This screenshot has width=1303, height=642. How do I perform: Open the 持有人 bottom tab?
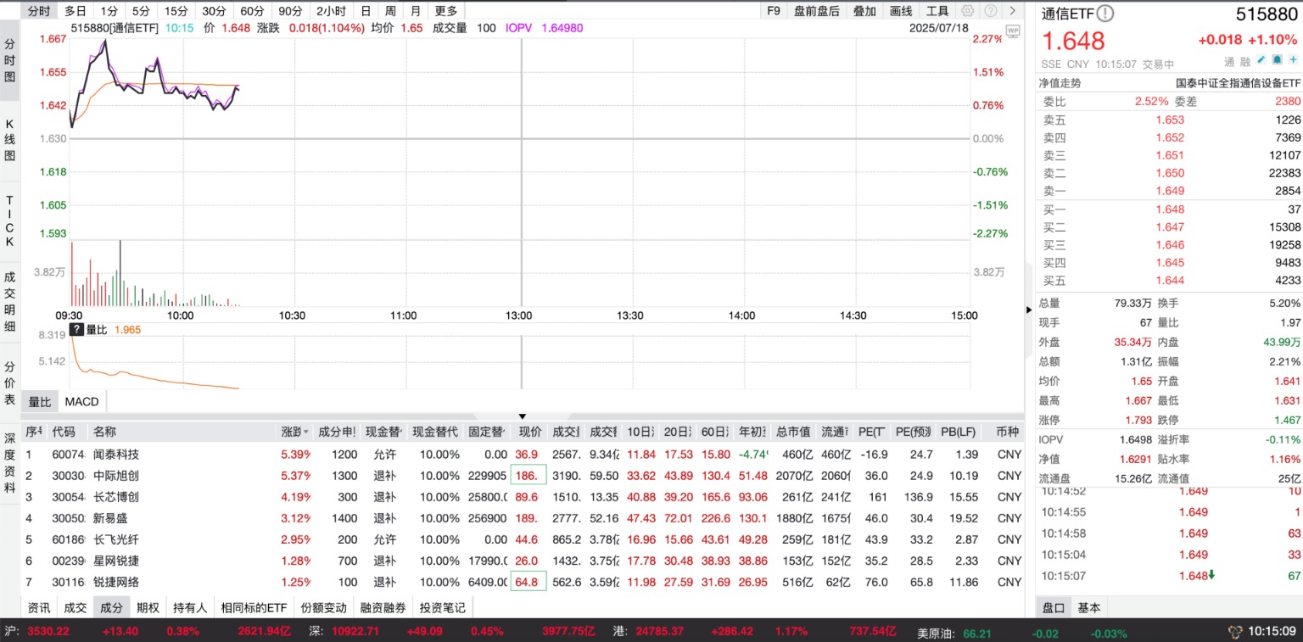190,607
